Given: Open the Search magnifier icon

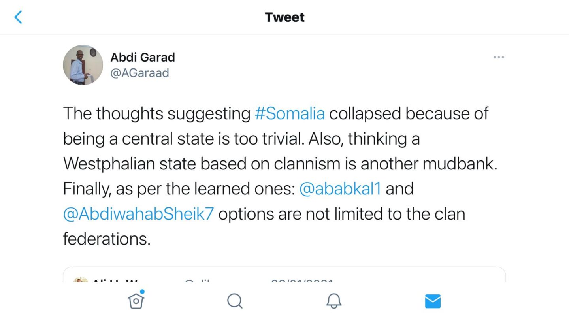Looking at the screenshot, I should coord(235,301).
